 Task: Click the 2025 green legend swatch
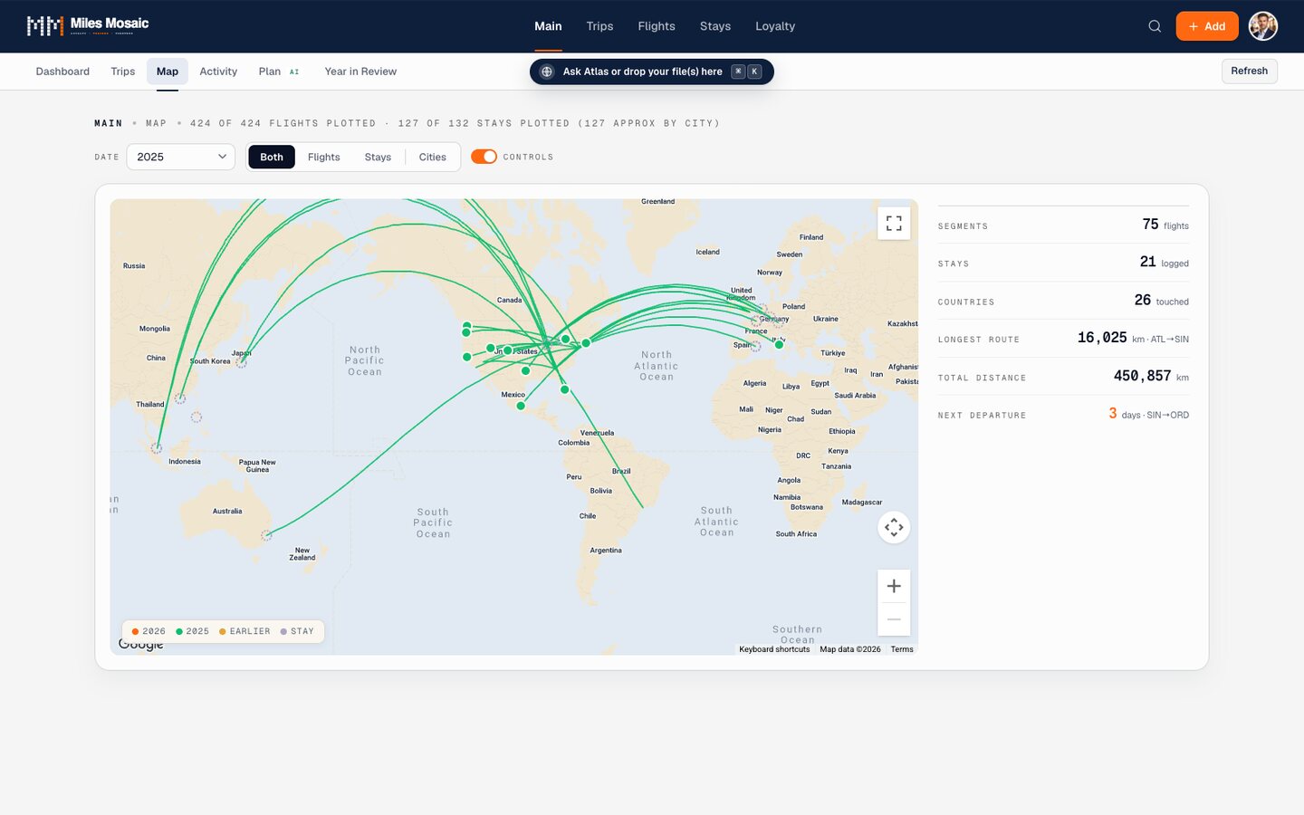click(179, 631)
